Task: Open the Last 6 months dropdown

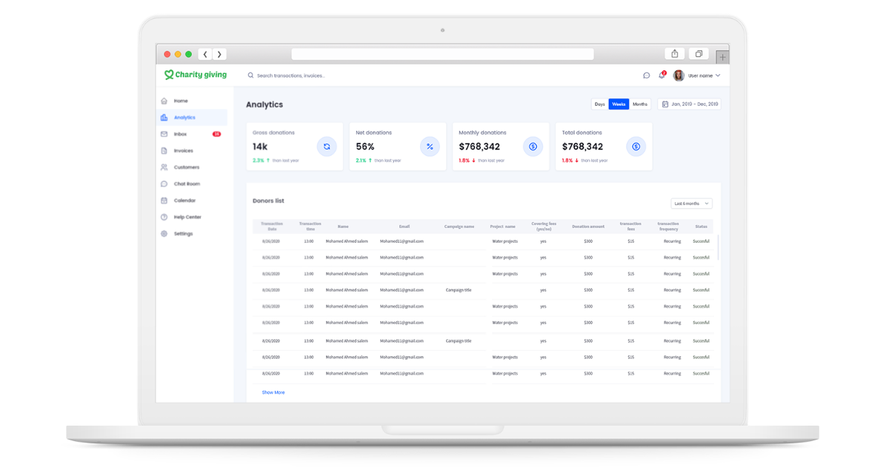Action: click(x=690, y=203)
